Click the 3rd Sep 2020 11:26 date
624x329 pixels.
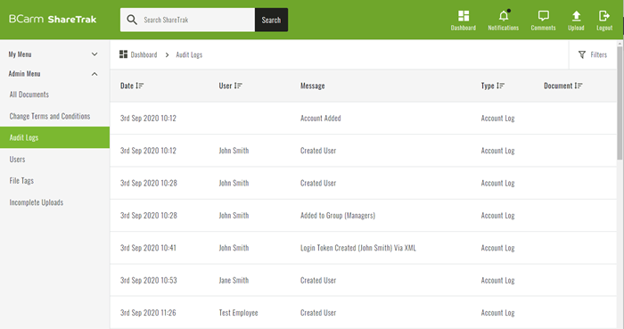(x=148, y=313)
